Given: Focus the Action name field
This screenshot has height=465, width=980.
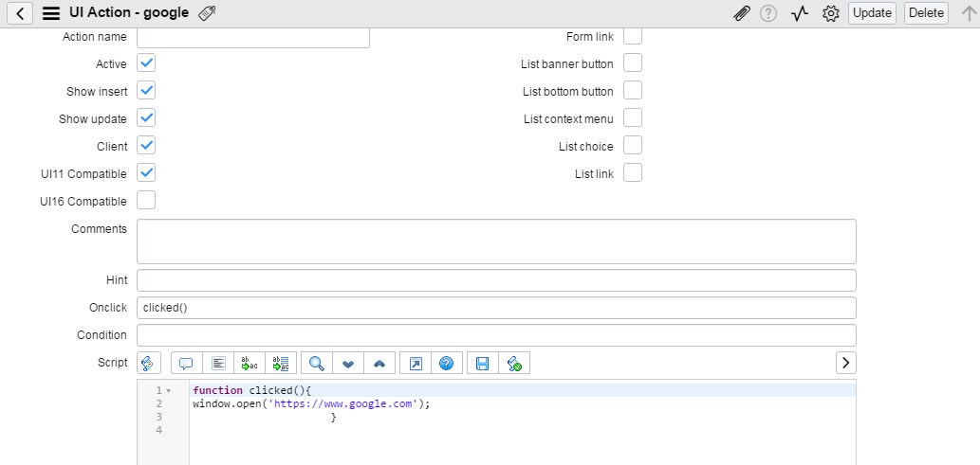Looking at the screenshot, I should pyautogui.click(x=253, y=38).
